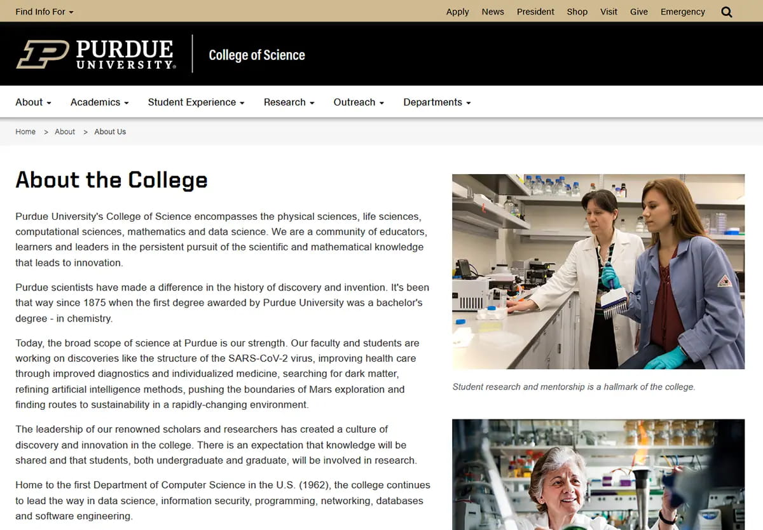Select About in the breadcrumb navigation
This screenshot has width=763, height=530.
coord(64,132)
